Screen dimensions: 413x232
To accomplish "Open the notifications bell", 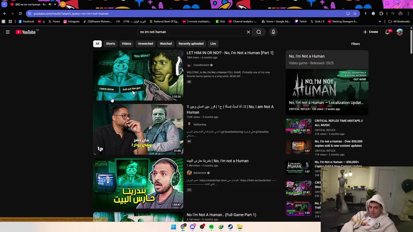I will click(388, 32).
